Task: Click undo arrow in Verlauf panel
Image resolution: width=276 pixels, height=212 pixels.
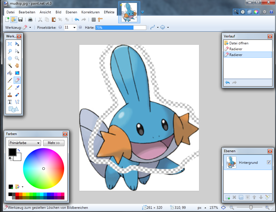Action: coord(227,82)
